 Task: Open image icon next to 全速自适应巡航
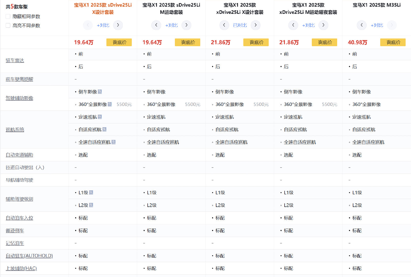click(114, 142)
